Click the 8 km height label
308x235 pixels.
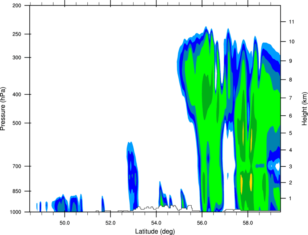pos(290,80)
